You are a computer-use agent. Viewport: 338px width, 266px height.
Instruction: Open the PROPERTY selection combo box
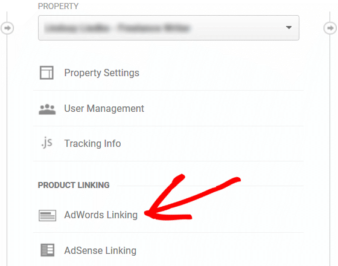168,28
